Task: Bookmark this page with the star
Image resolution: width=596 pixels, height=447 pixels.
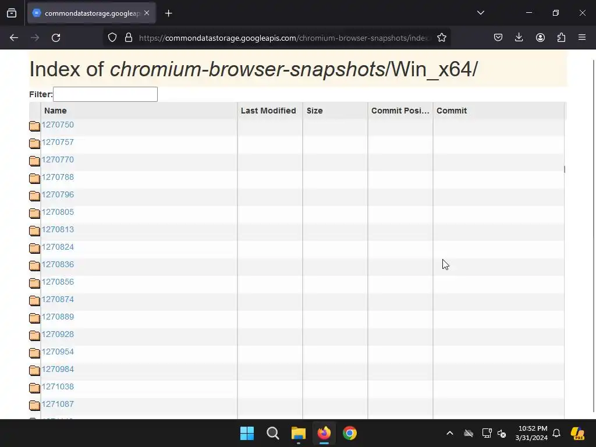Action: (441, 38)
